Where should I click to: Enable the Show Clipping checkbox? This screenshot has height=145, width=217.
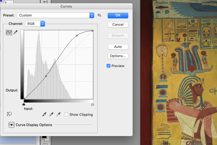tap(66, 114)
